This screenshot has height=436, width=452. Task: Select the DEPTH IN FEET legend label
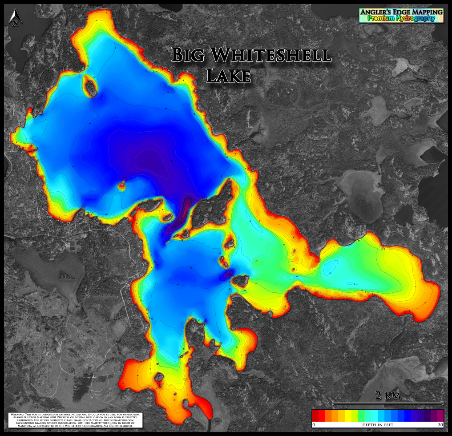tap(377, 426)
